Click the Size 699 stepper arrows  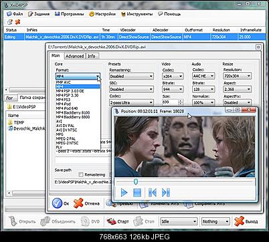181,102
